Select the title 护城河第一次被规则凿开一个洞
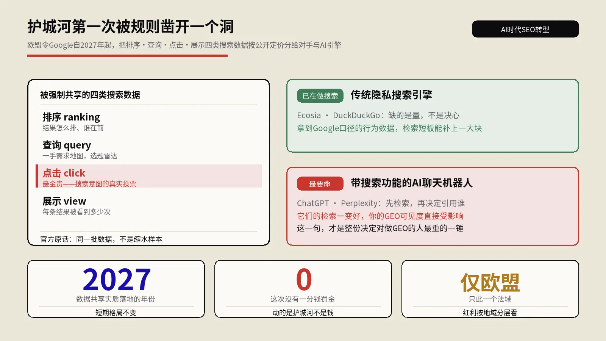The height and width of the screenshot is (341, 606). [x=131, y=27]
